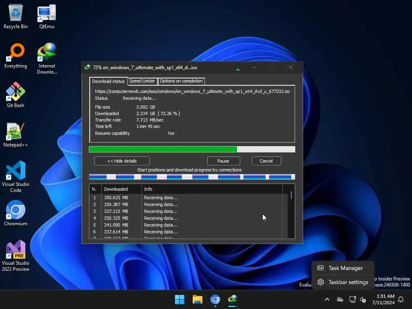Click the connections segment progress bar

coord(192,177)
